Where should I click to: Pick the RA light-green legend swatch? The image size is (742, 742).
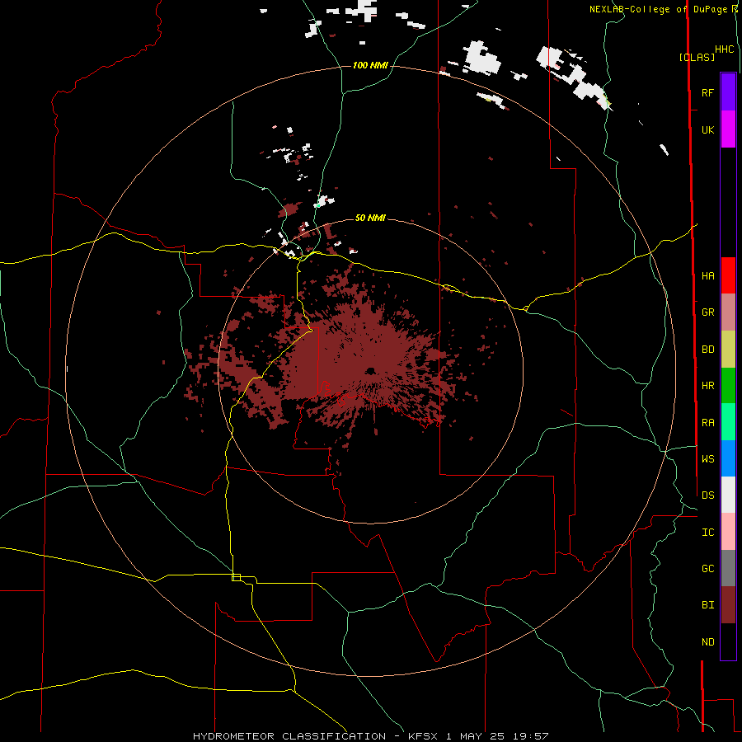click(x=728, y=422)
